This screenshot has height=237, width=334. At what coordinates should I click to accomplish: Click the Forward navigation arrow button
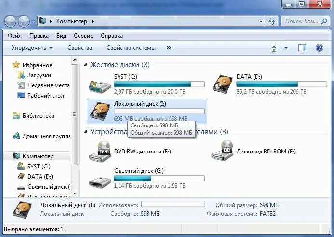(24, 22)
